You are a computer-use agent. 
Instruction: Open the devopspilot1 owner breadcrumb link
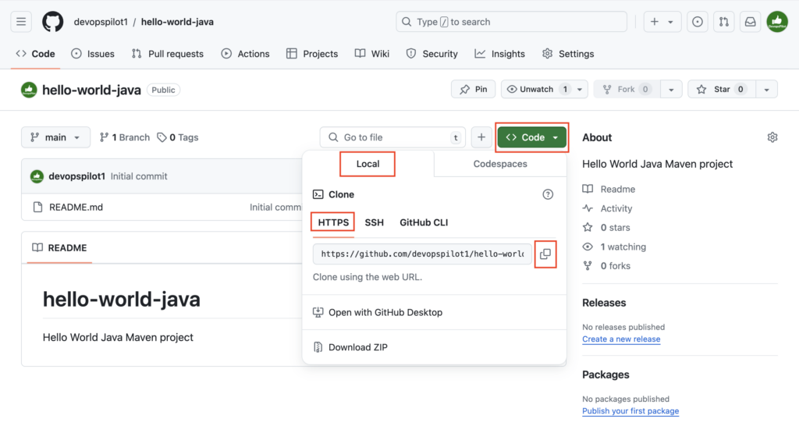(x=101, y=22)
